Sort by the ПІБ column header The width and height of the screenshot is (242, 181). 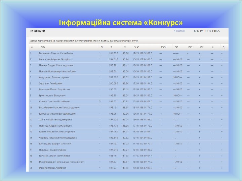point(43,47)
